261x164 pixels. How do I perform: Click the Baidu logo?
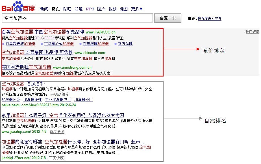pyautogui.click(x=18, y=6)
